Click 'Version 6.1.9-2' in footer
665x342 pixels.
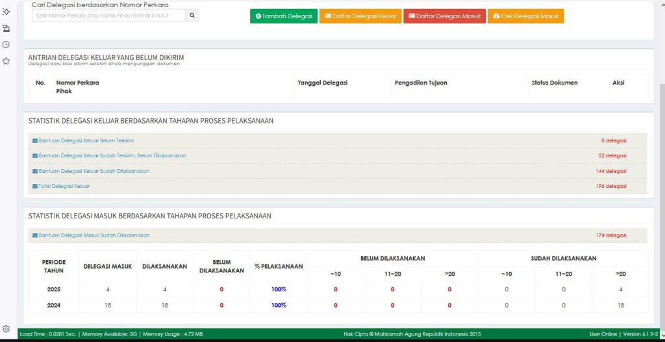(640, 334)
